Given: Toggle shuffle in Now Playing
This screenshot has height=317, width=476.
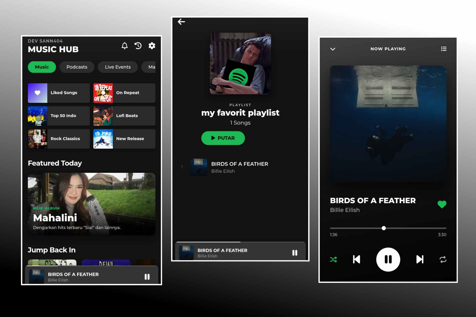Looking at the screenshot, I should [x=333, y=260].
